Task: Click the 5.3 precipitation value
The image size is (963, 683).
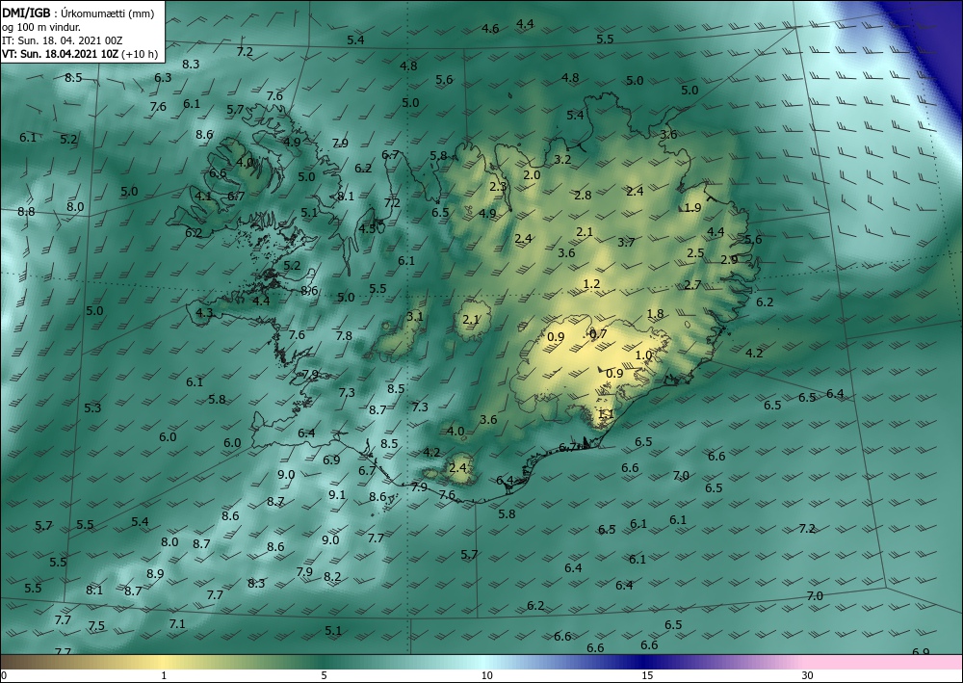Action: 92,407
